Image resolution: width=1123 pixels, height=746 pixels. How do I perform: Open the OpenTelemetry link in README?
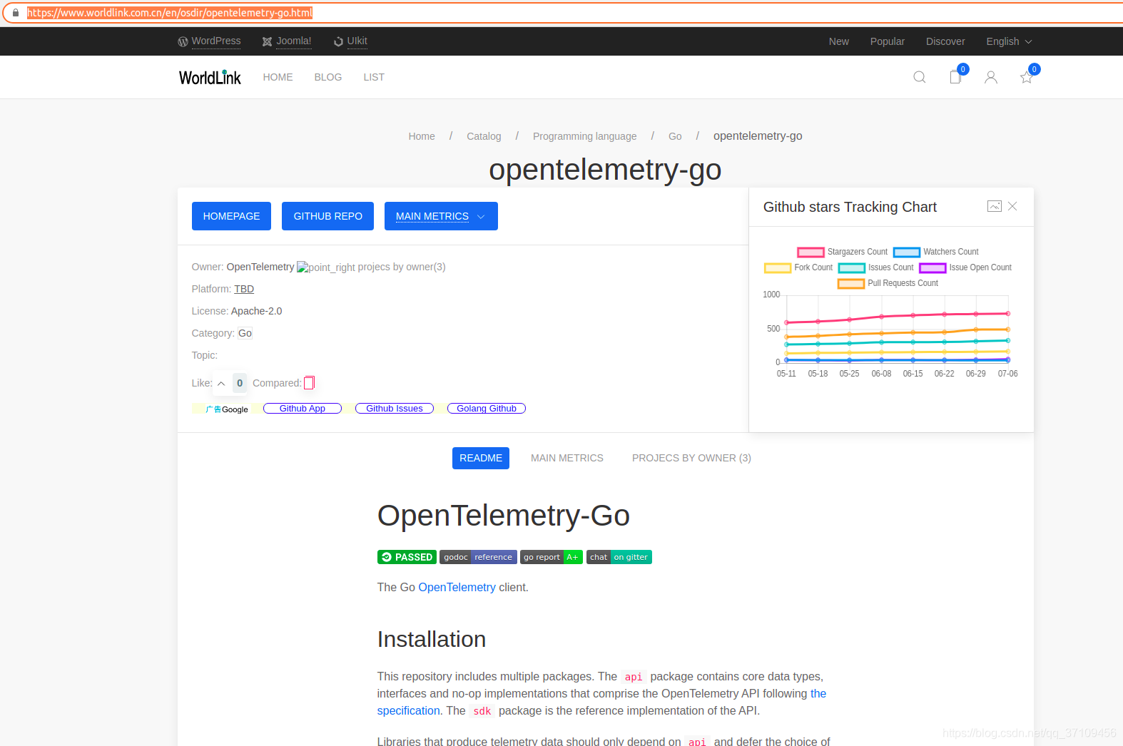tap(457, 587)
